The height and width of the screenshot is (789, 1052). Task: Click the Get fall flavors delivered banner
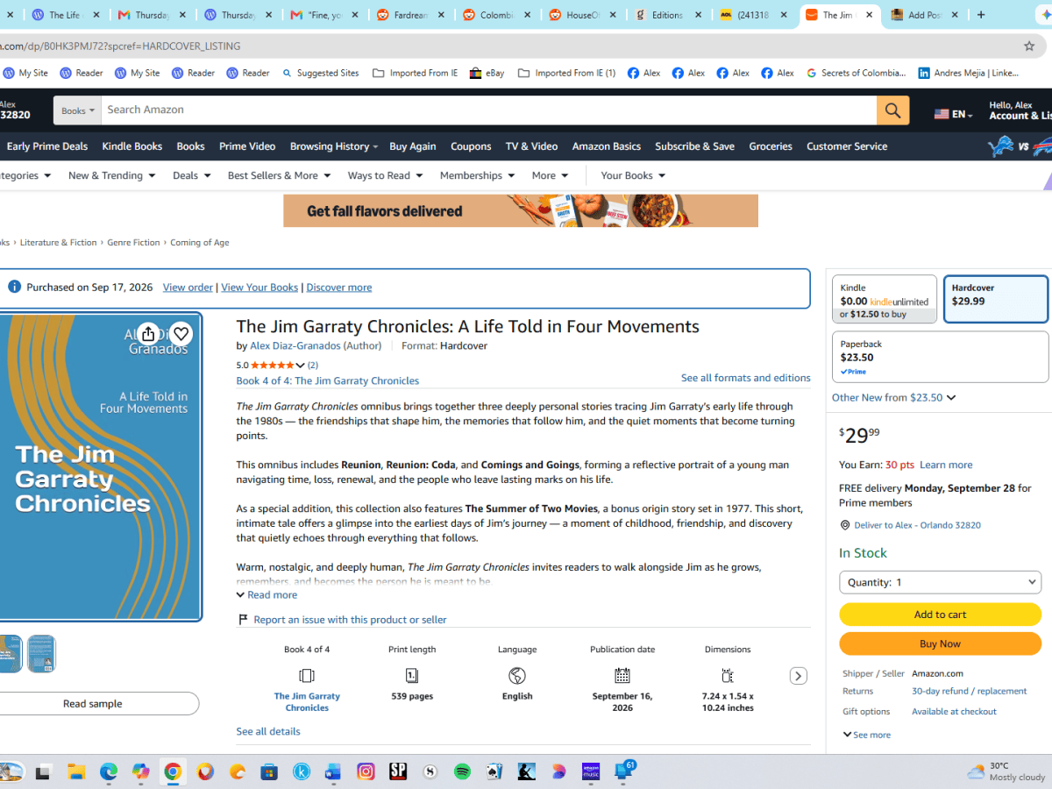[521, 210]
